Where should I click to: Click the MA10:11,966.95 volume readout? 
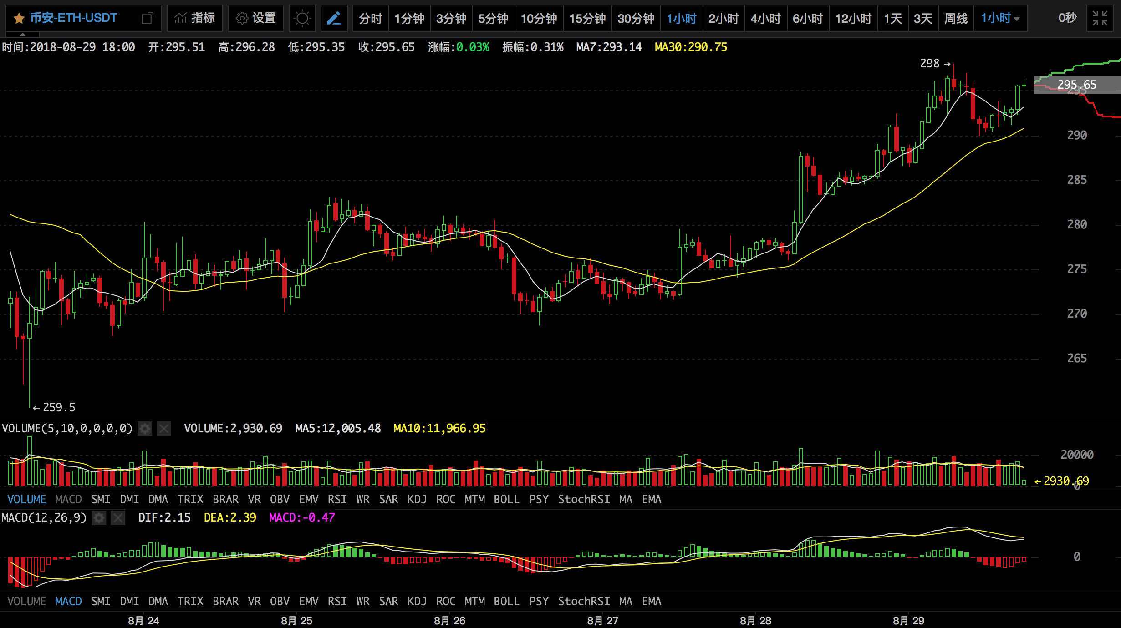tap(439, 428)
